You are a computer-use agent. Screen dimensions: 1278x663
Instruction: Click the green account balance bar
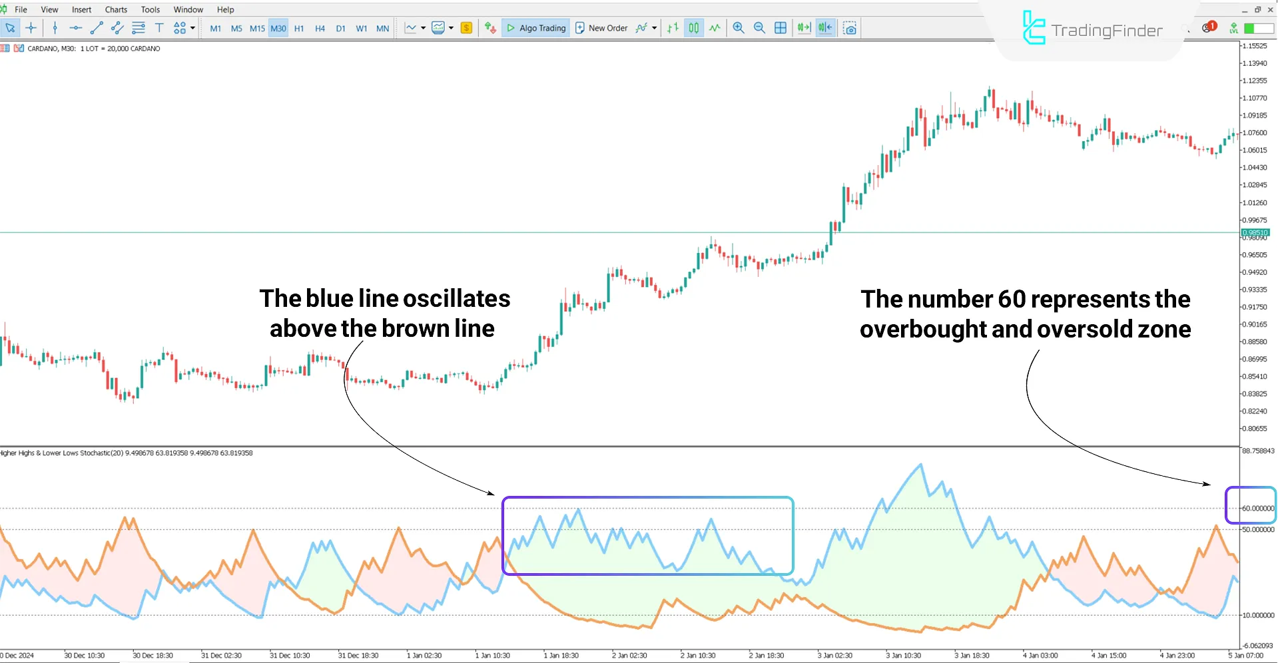(1257, 28)
